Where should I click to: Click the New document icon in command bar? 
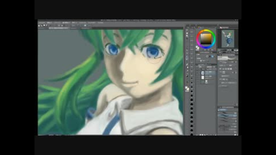(x=39, y=26)
